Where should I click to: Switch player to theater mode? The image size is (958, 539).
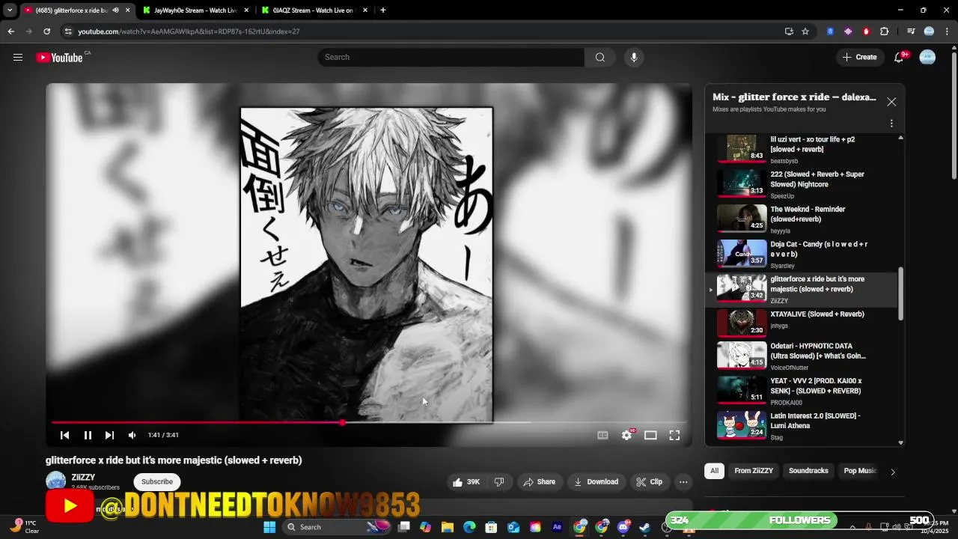point(650,435)
